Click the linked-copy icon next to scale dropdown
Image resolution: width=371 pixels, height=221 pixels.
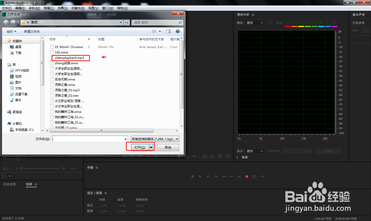click(x=270, y=23)
